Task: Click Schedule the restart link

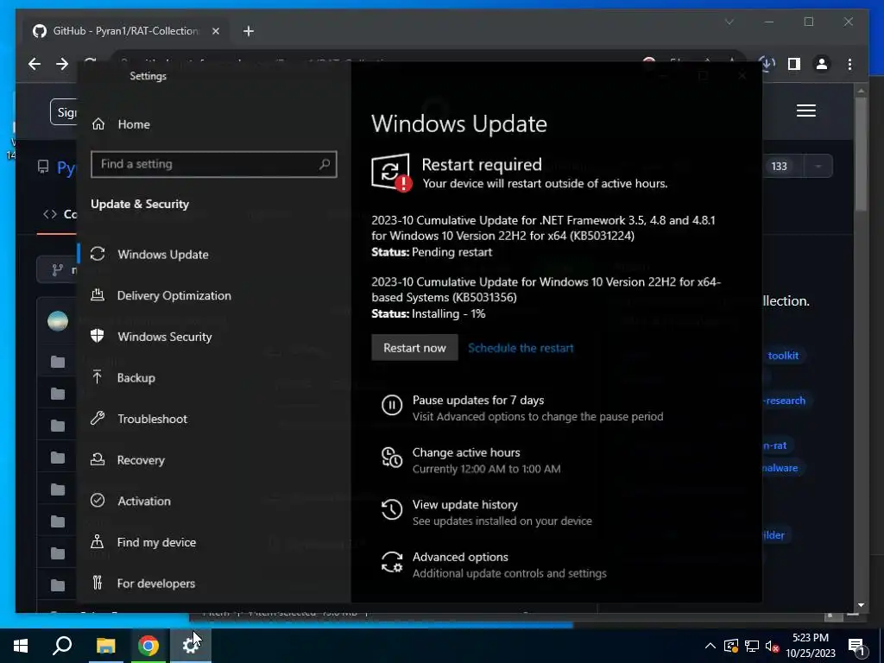Action: coord(521,348)
